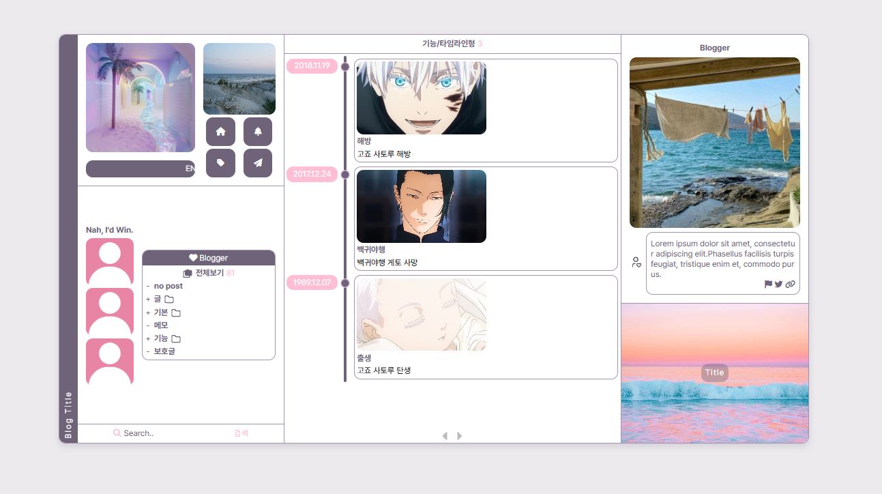The image size is (882, 494).
Task: Click the heart icon beside Blogger header
Action: pos(193,258)
